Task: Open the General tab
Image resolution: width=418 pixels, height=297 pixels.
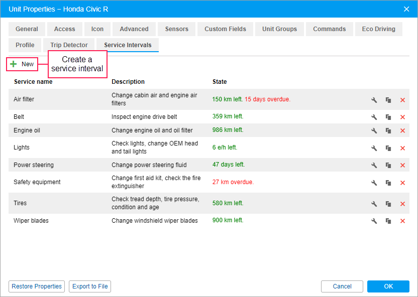Action: 27,29
